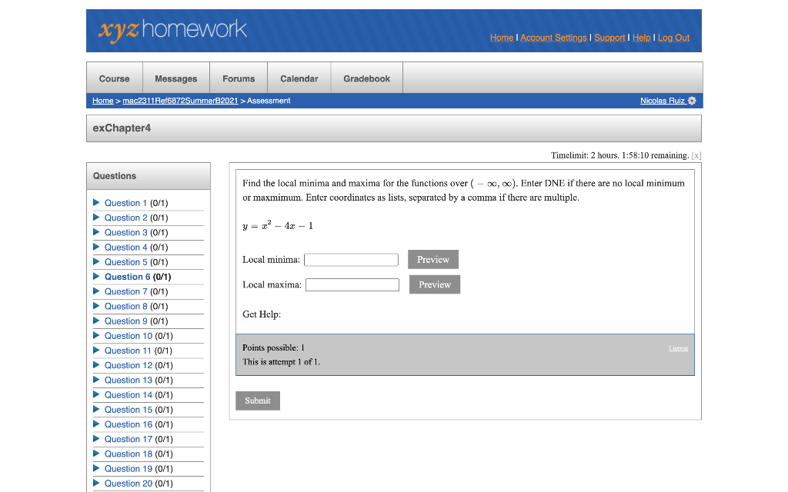View the Gradebook tab

367,78
